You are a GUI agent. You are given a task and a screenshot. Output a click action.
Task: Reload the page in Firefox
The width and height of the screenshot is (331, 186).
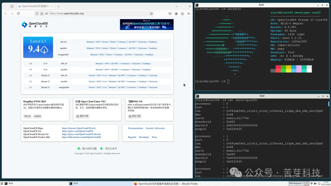pos(18,13)
